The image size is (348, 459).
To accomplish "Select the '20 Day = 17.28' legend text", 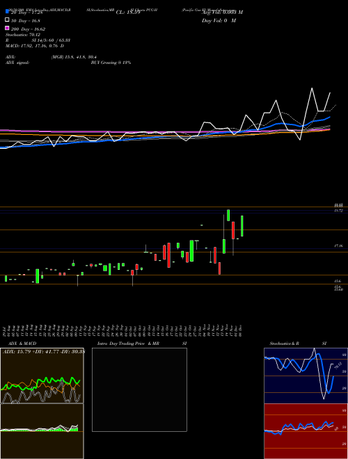I will [x=27, y=13].
